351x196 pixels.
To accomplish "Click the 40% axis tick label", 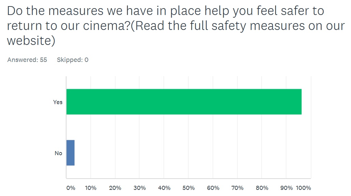I will [x=164, y=188].
